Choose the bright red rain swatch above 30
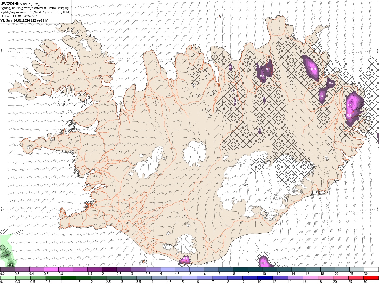The width and height of the screenshot is (379, 284). click(x=371, y=278)
